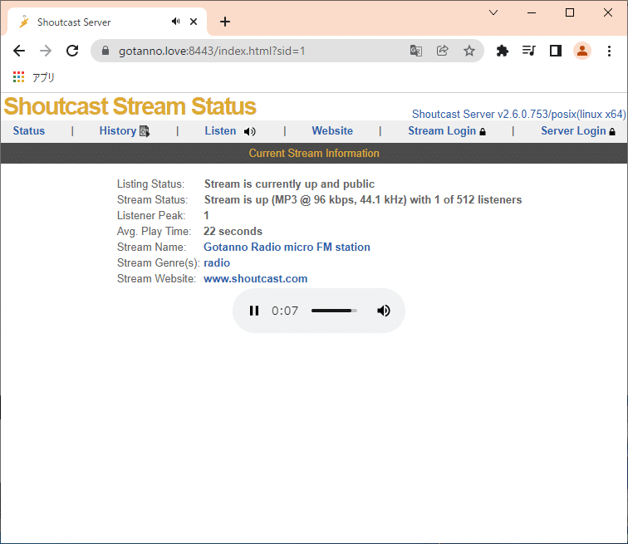The image size is (628, 544).
Task: Click the Stream Login lock icon
Action: [x=483, y=132]
